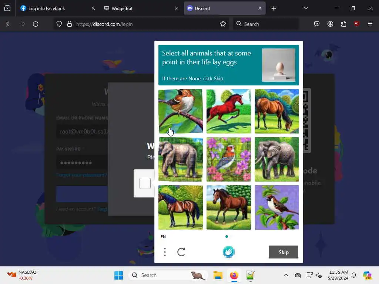Open the Extensions puzzle icon

pyautogui.click(x=343, y=24)
